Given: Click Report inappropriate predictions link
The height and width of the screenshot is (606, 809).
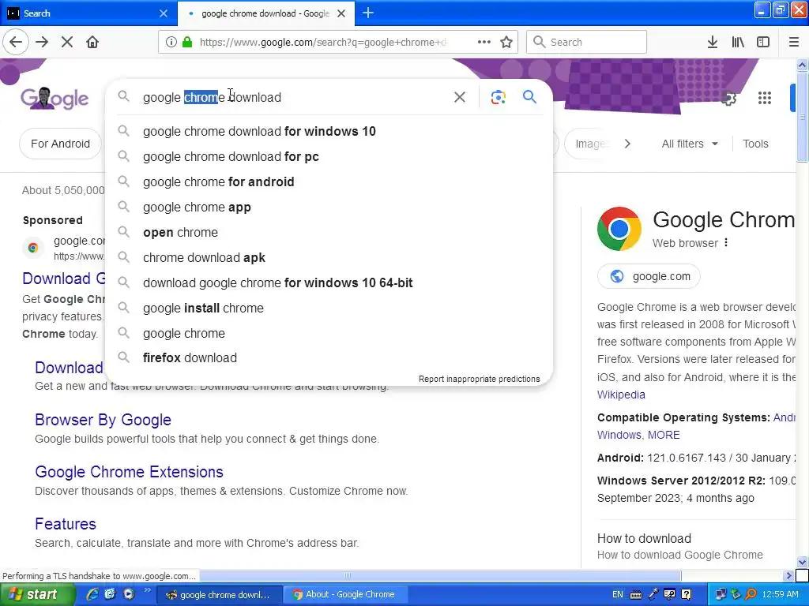Looking at the screenshot, I should (479, 379).
